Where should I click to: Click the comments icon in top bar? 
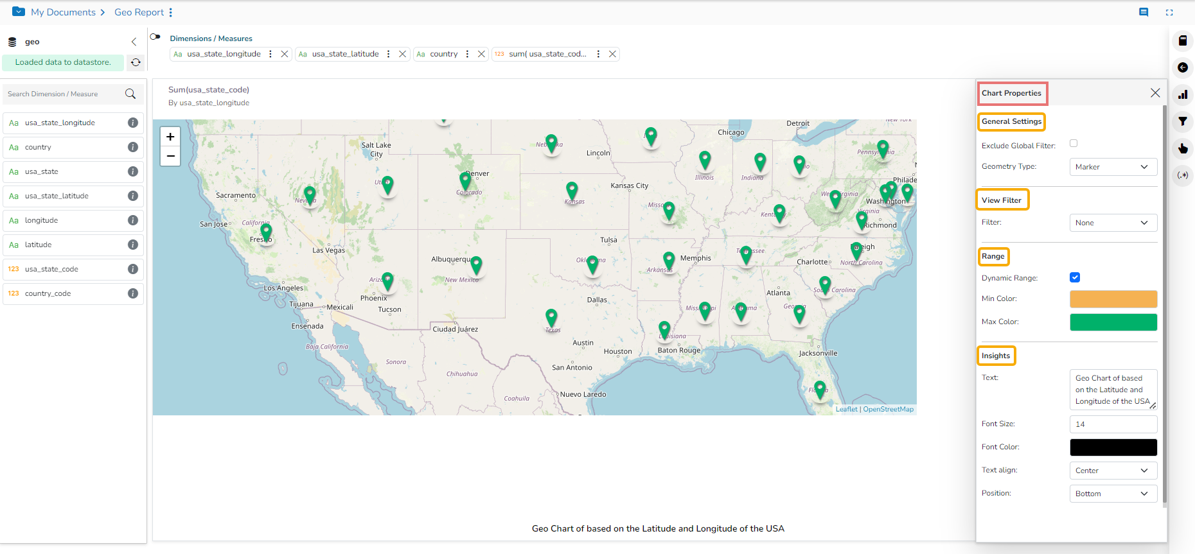(1144, 12)
